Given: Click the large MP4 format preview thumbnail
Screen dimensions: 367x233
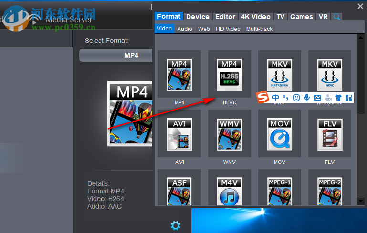Looking at the screenshot, I should (130, 113).
